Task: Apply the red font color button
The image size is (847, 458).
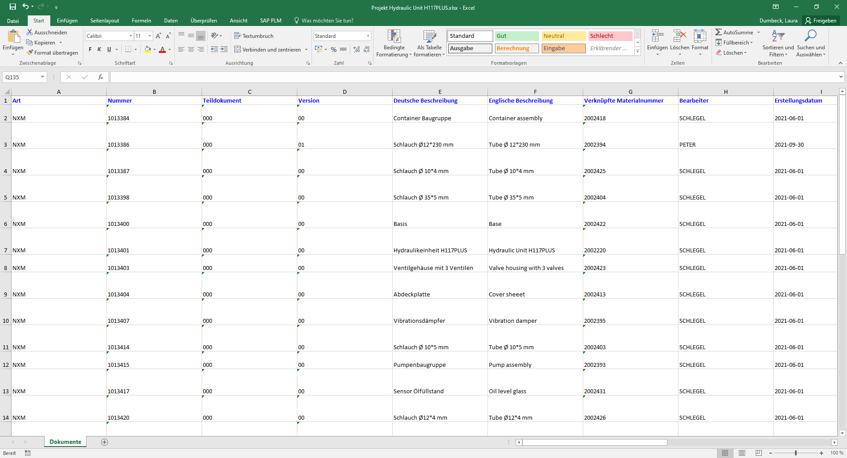Action: point(162,49)
